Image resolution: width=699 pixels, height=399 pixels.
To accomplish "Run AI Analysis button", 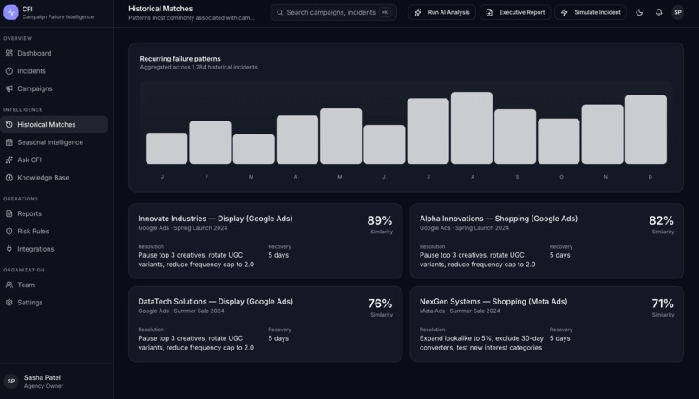I will tap(441, 12).
